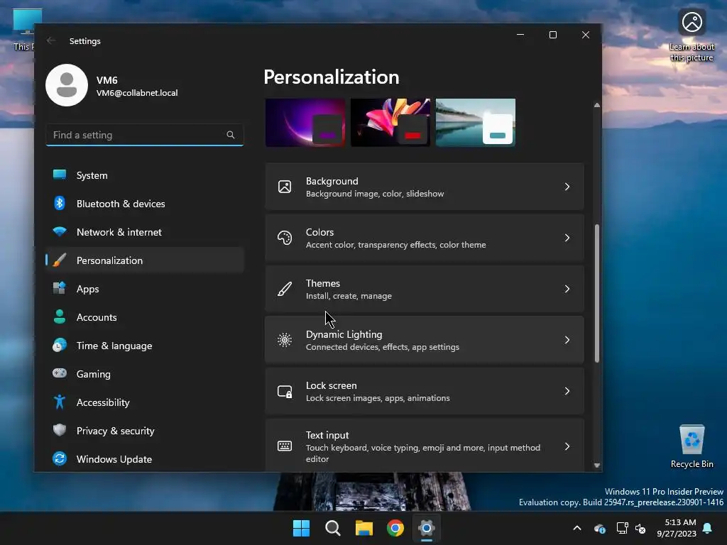Click the Bluetooth icon in sidebar
Viewport: 727px width, 545px height.
[60, 203]
